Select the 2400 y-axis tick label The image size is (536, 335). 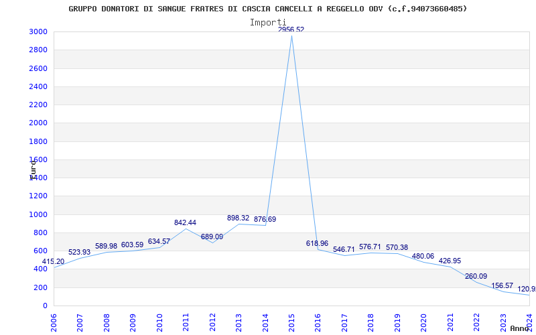coord(38,86)
